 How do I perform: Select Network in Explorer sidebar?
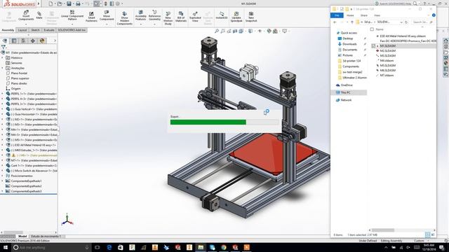346,100
